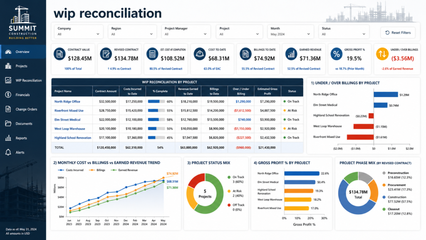Click the $74.92M billings trend label
The height and width of the screenshot is (240, 426).
pos(172,174)
